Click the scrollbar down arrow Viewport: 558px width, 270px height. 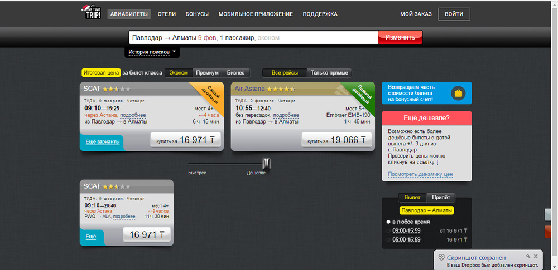click(555, 267)
